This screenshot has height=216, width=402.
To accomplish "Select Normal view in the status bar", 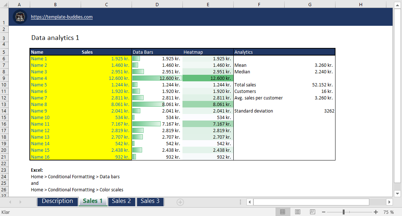I will [x=283, y=212].
